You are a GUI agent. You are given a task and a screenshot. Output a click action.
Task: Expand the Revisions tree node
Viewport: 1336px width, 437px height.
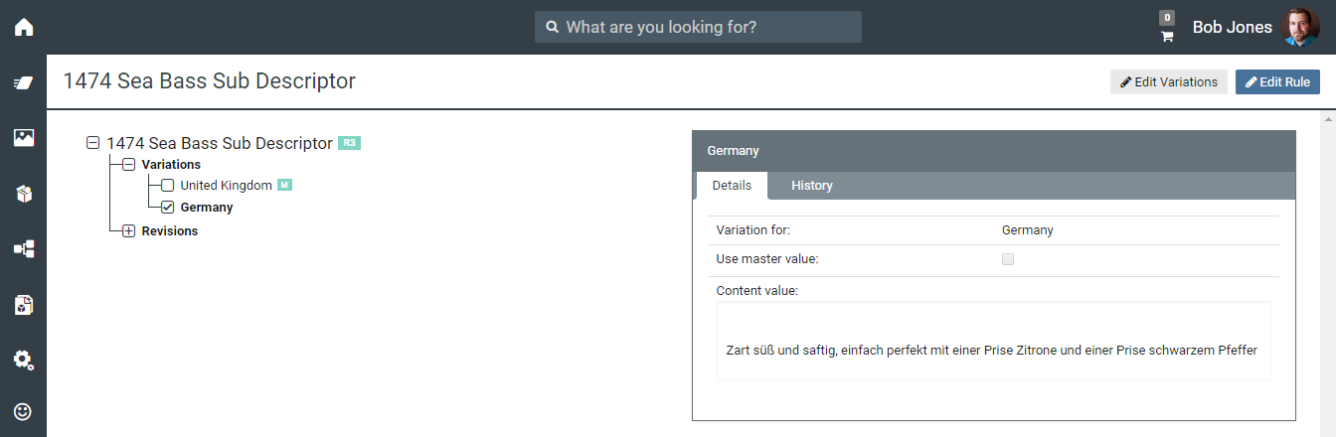pyautogui.click(x=128, y=231)
